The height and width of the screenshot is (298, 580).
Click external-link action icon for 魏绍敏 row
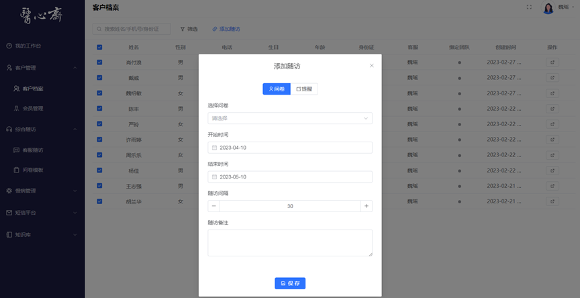pos(552,93)
